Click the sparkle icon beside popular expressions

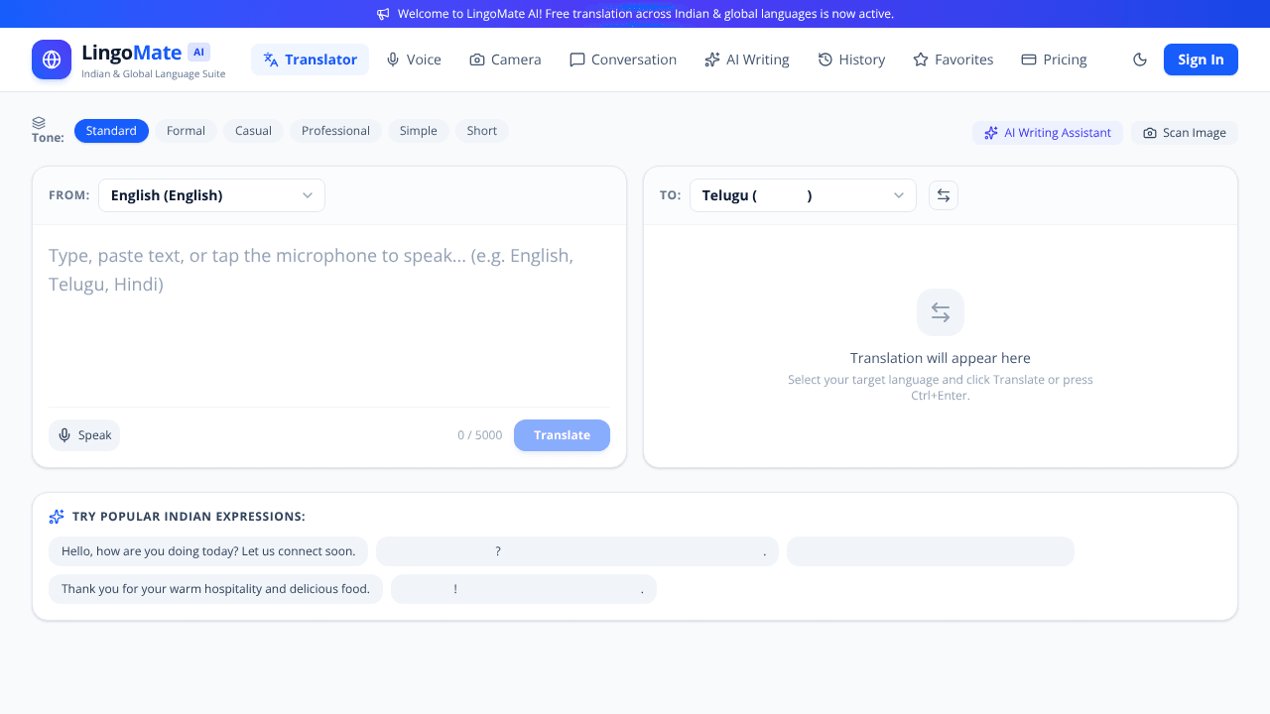(x=57, y=517)
